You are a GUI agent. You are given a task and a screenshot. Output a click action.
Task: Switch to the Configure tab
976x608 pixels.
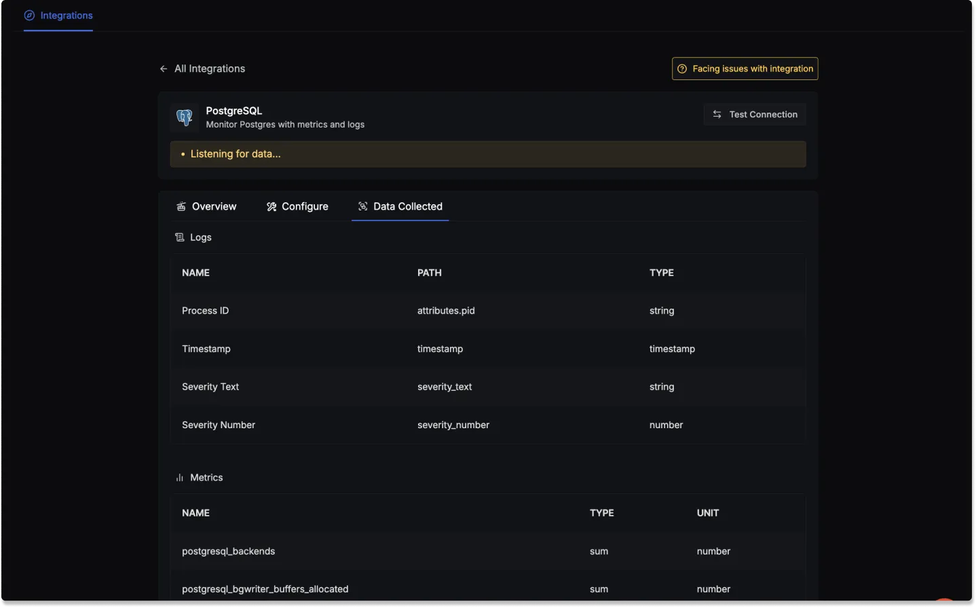[x=297, y=206]
